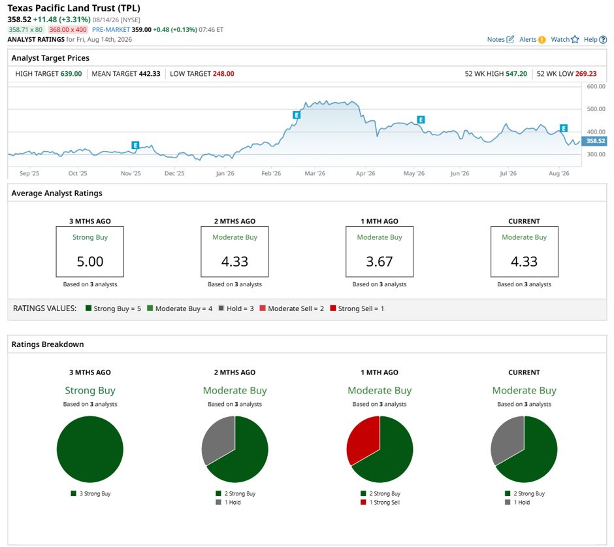The width and height of the screenshot is (614, 547).
Task: Click '1 Hold' legend under 2 months ago pie
Action: tap(229, 502)
